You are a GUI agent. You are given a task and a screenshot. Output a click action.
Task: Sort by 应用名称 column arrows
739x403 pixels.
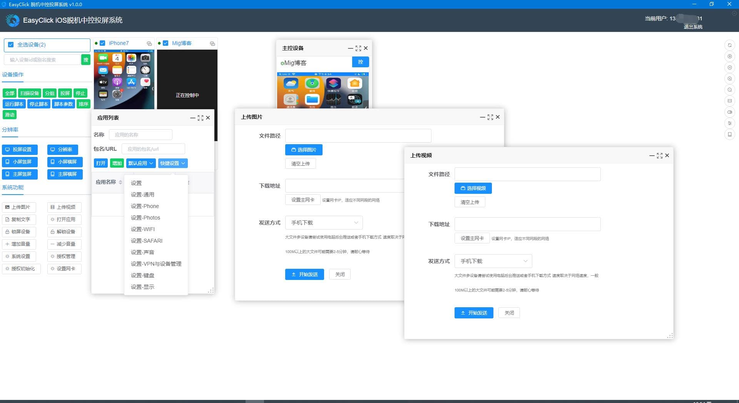tap(120, 182)
